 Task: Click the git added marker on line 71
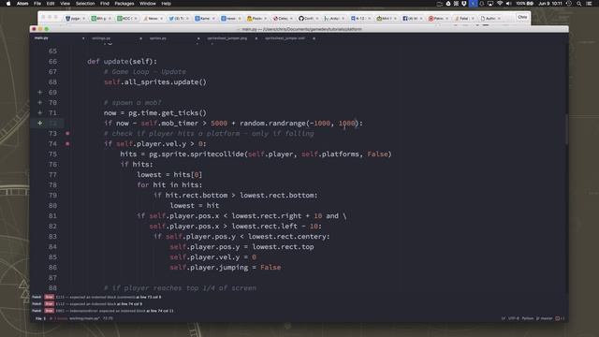point(39,112)
